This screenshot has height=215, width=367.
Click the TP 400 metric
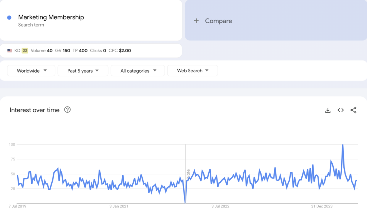pos(80,51)
